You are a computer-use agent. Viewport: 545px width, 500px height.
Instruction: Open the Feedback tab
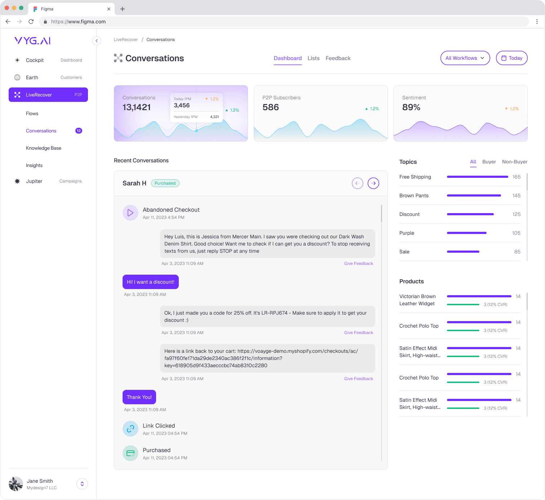(x=338, y=58)
